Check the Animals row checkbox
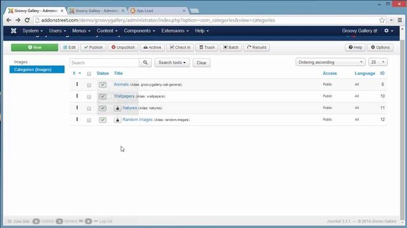The height and width of the screenshot is (228, 407). 89,85
